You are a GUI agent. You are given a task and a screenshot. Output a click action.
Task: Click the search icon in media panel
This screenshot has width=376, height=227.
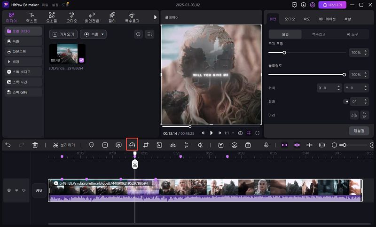(x=138, y=34)
